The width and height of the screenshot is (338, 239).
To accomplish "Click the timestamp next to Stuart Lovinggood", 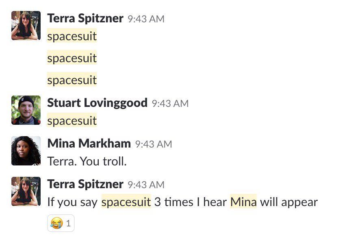I will click(x=170, y=104).
